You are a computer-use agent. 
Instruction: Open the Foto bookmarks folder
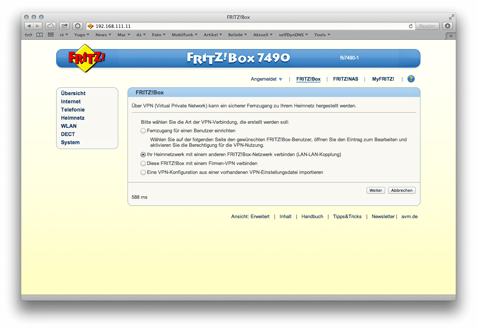[x=159, y=35]
